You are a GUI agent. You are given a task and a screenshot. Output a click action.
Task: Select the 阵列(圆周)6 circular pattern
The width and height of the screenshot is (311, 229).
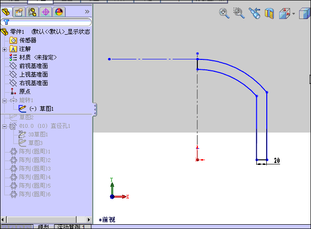pyautogui.click(x=35, y=194)
